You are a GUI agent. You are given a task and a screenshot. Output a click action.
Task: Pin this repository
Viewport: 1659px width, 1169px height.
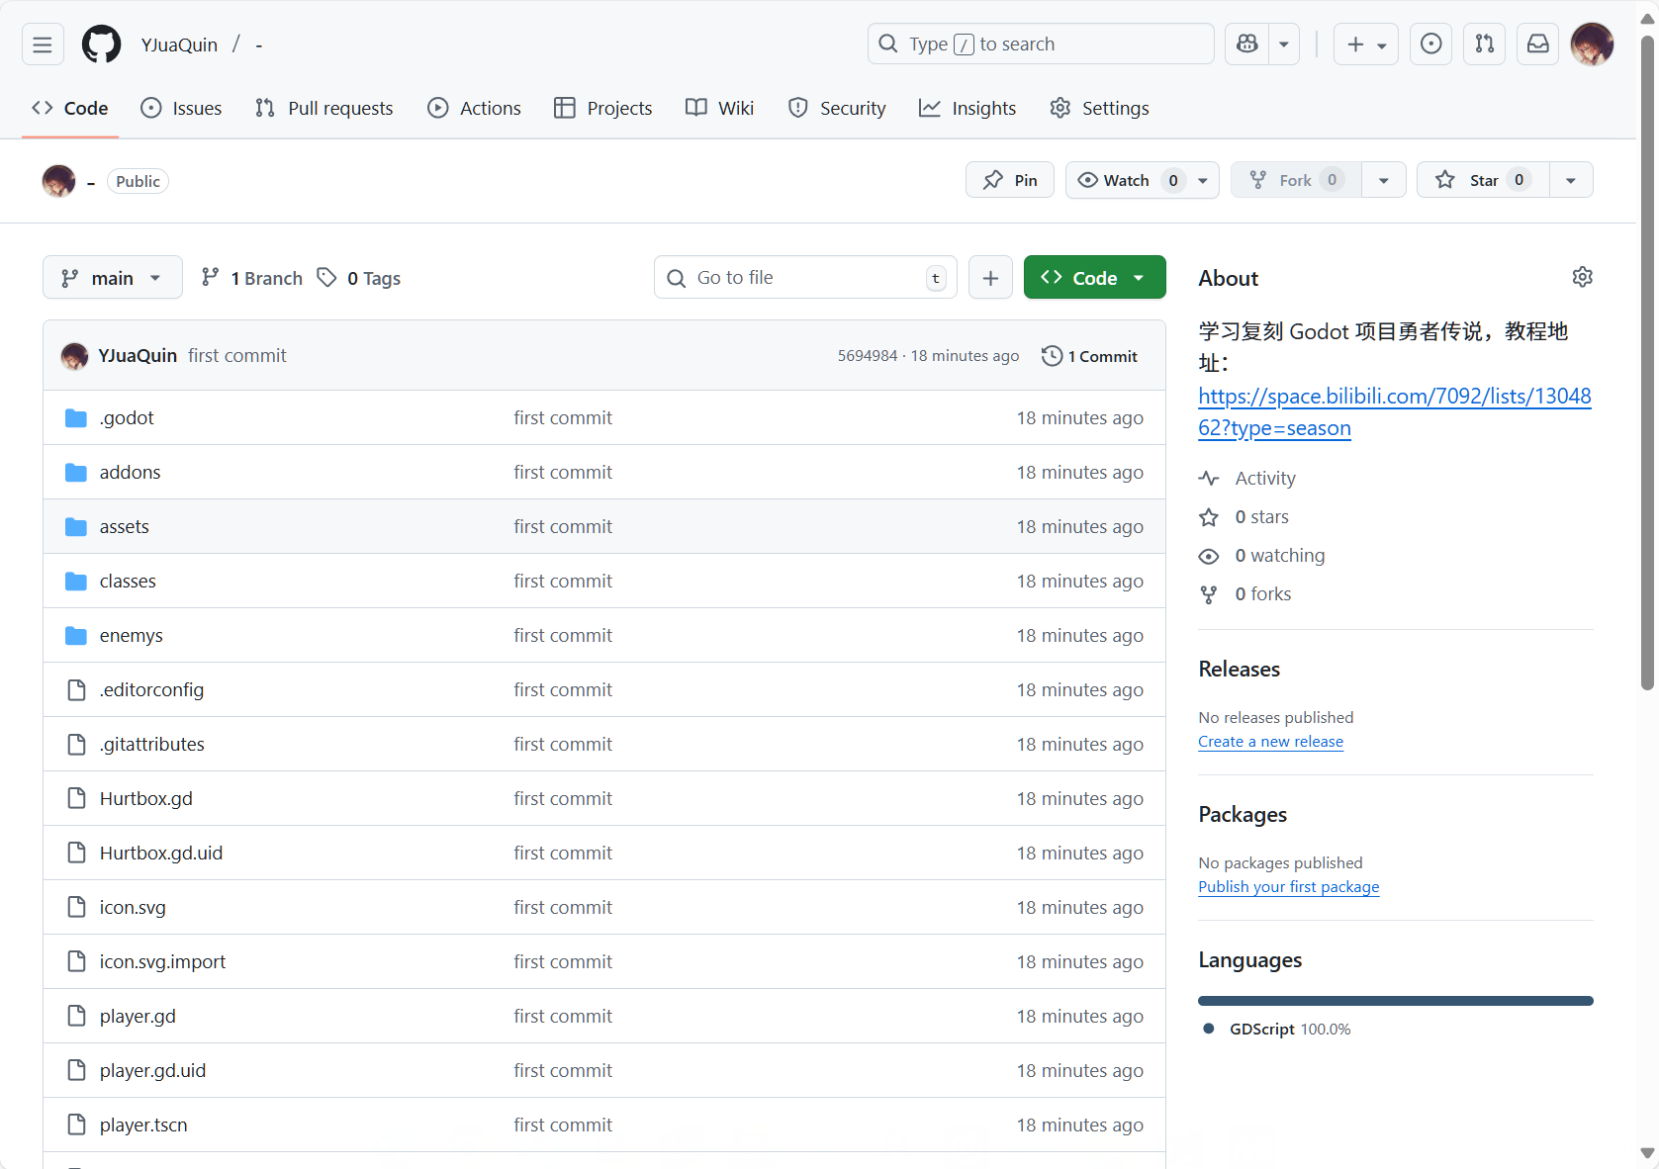(1010, 180)
